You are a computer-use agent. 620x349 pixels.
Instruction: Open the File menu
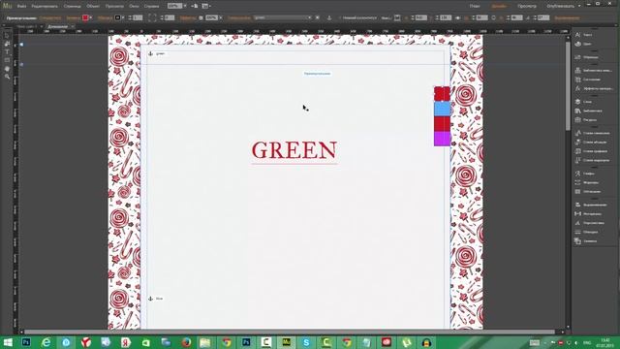click(21, 7)
